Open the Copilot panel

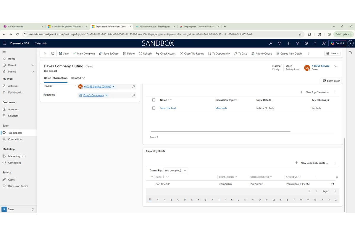coord(337,43)
